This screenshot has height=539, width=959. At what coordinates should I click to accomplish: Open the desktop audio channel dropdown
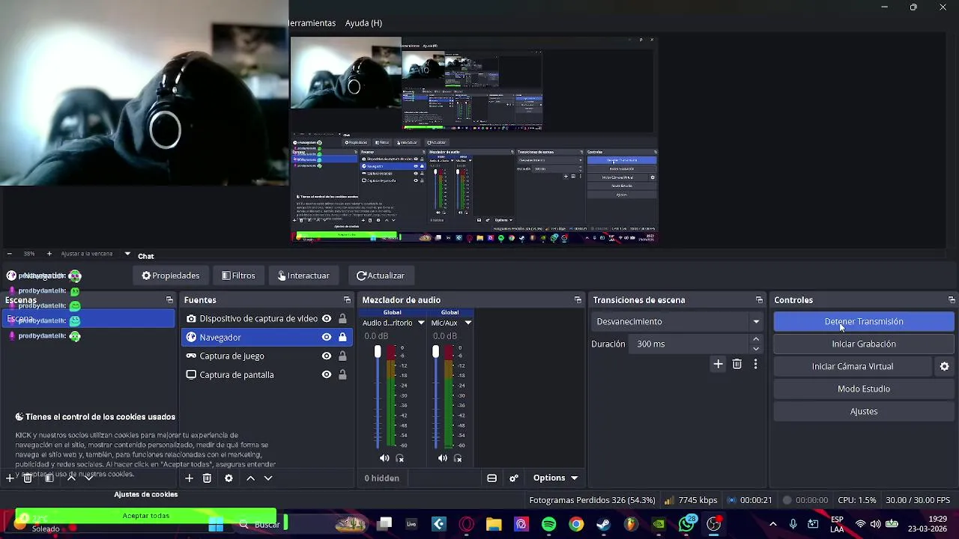coord(421,323)
